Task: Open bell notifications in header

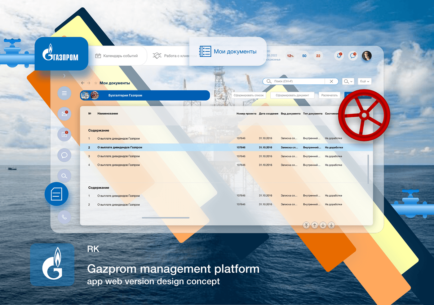Action: [339, 56]
